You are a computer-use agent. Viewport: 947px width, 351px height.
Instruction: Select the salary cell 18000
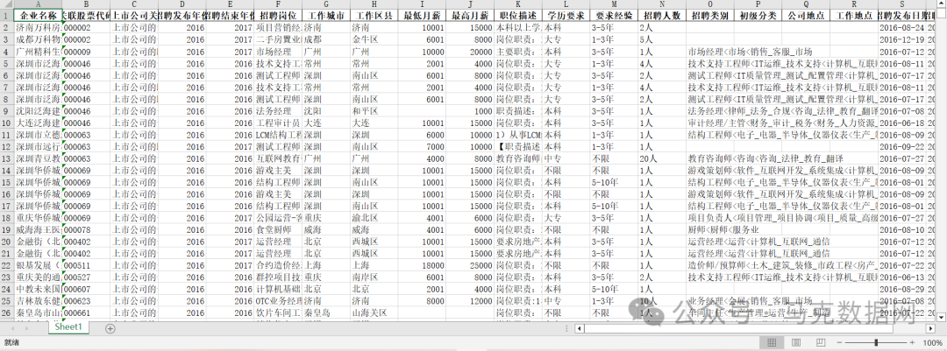click(x=422, y=265)
